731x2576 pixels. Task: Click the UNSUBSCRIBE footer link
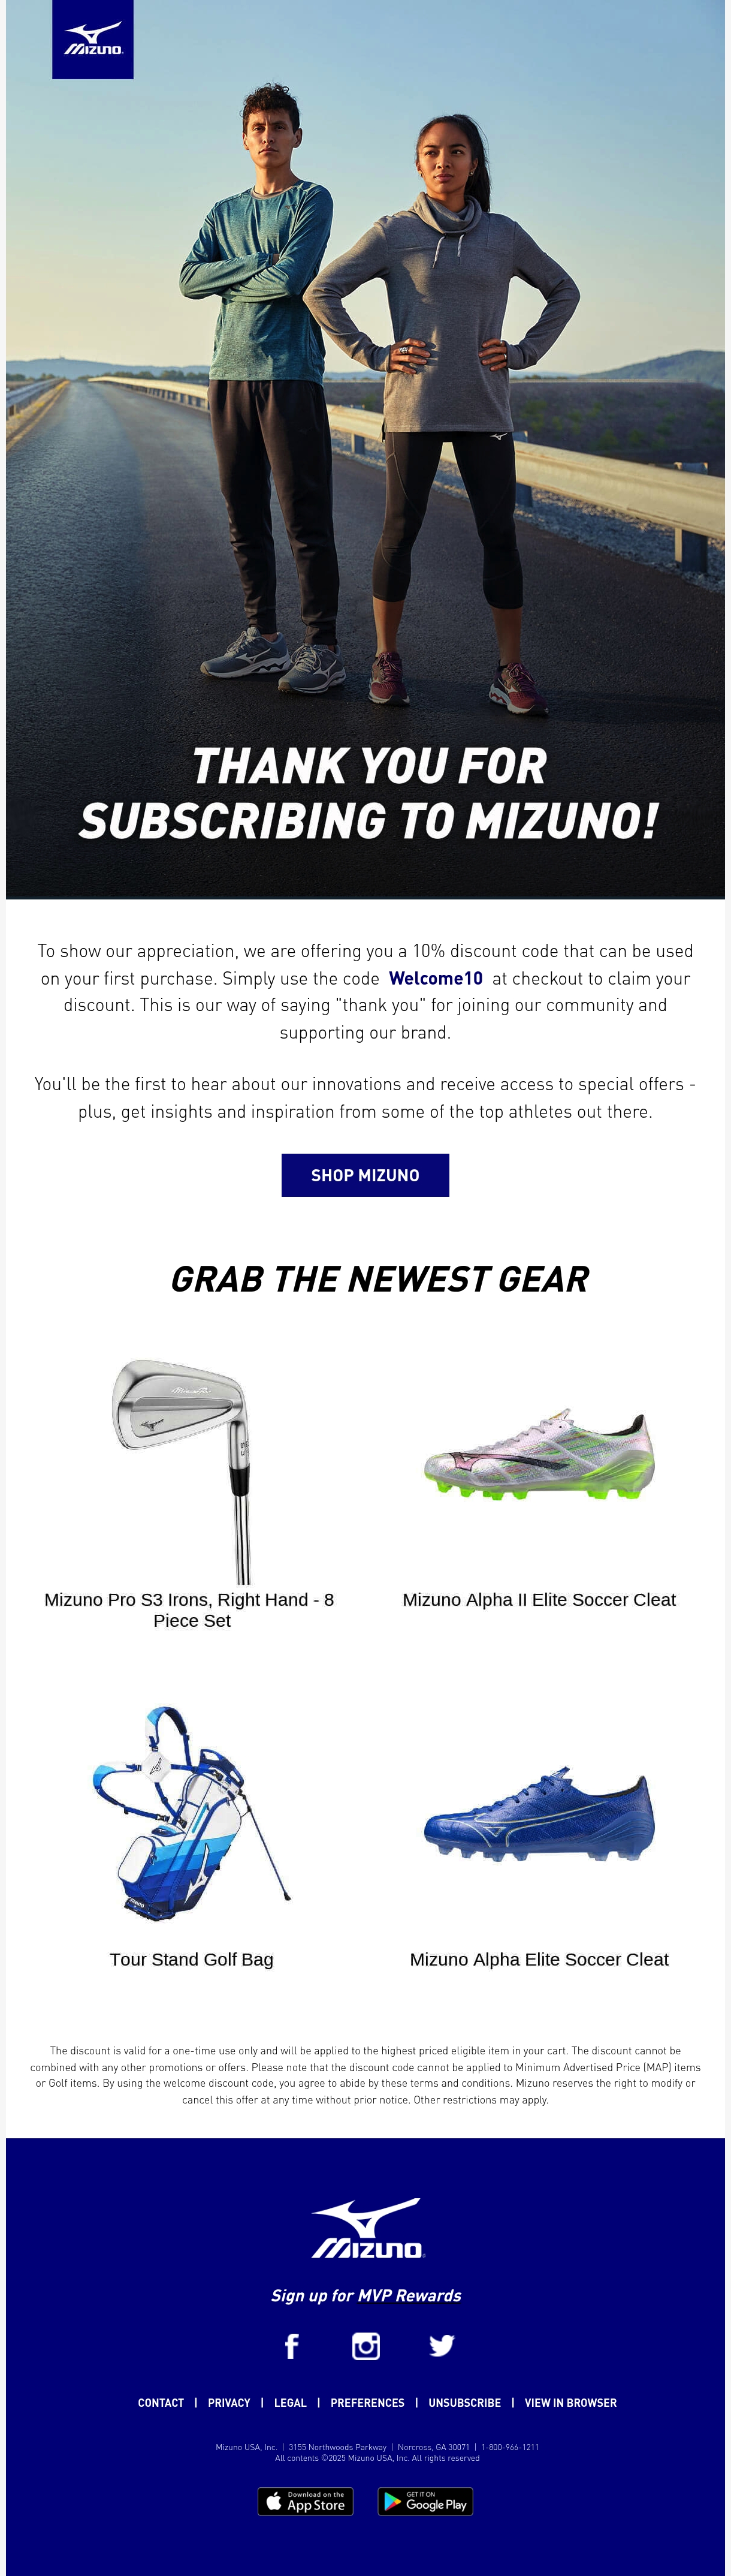464,2402
